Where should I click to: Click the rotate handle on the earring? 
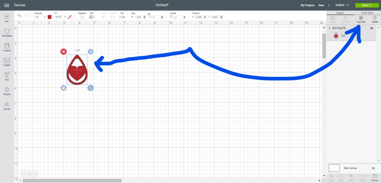point(90,52)
